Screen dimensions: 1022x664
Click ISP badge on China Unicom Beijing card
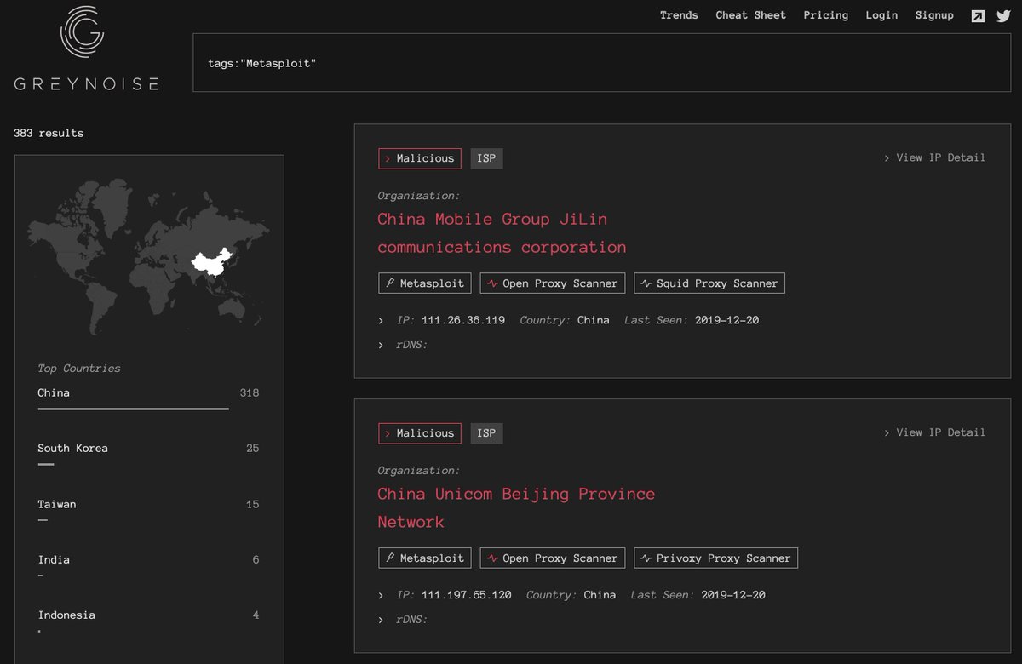coord(486,433)
